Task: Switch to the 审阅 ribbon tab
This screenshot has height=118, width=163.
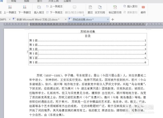Action: pyautogui.click(x=13, y=1)
